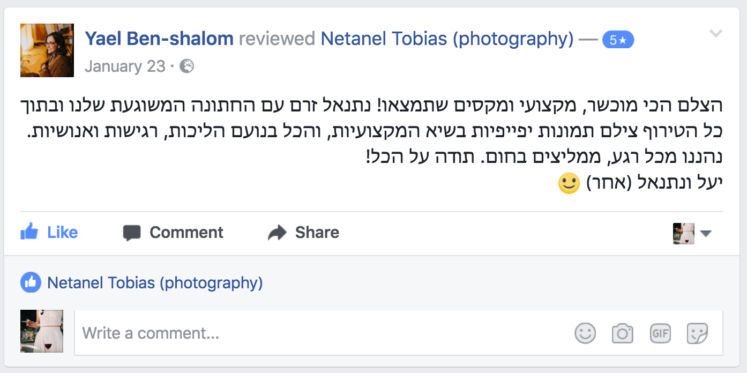Screen dimensions: 747x373
Task: Click Netanel Tobias (photography) in the likes row
Action: pos(155,282)
